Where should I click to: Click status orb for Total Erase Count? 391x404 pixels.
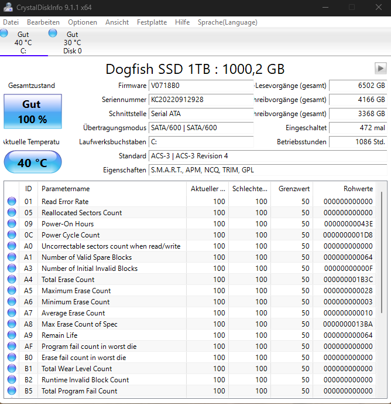pos(12,279)
